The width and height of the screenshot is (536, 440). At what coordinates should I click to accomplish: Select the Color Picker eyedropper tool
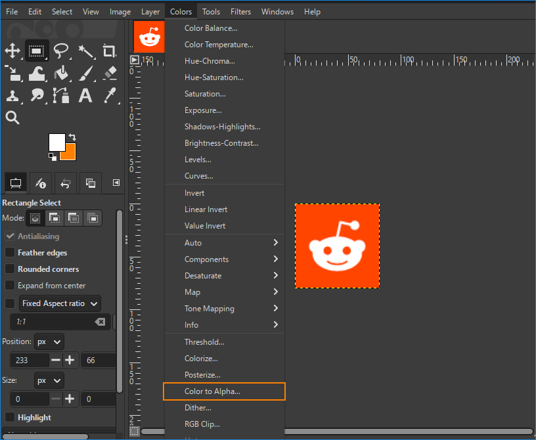pos(110,95)
